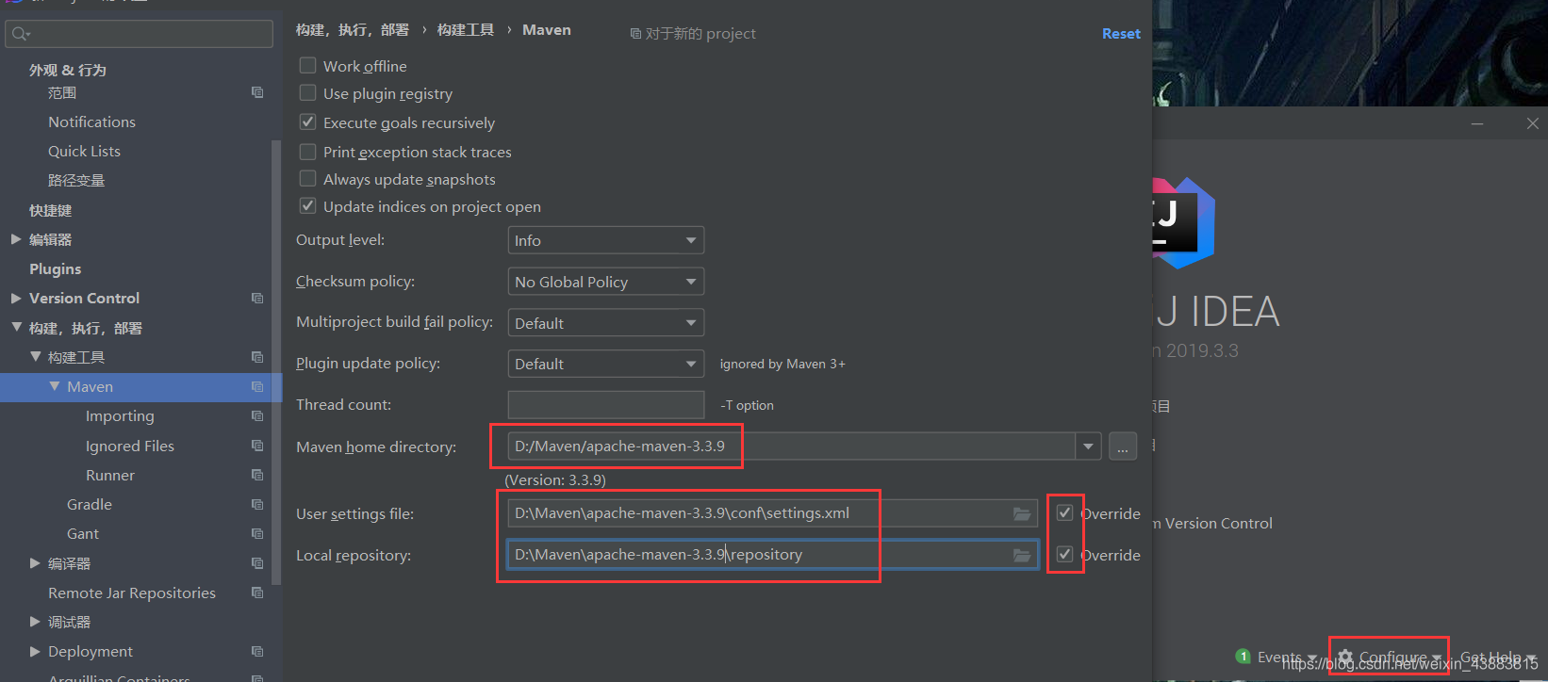Click Events link on welcome window

pyautogui.click(x=1279, y=657)
